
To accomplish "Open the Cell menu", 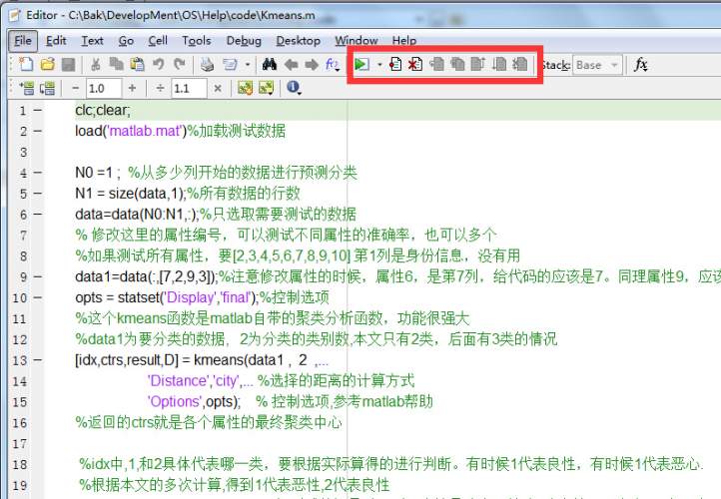I will 158,40.
